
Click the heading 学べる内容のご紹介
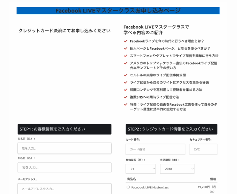click(x=143, y=33)
